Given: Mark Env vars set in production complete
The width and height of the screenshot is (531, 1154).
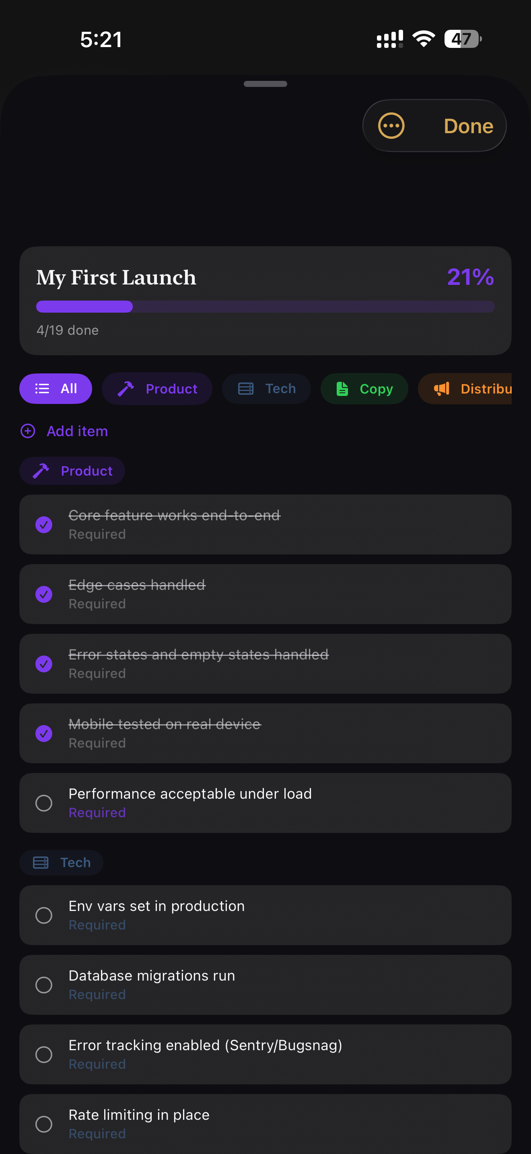Looking at the screenshot, I should point(44,915).
